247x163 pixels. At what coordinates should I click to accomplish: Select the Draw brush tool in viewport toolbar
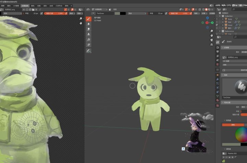(88, 19)
